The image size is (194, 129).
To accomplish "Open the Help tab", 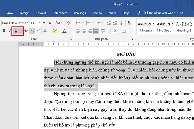I will [x=126, y=13].
